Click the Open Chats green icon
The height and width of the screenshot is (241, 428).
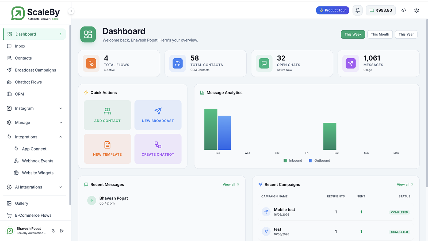click(264, 63)
